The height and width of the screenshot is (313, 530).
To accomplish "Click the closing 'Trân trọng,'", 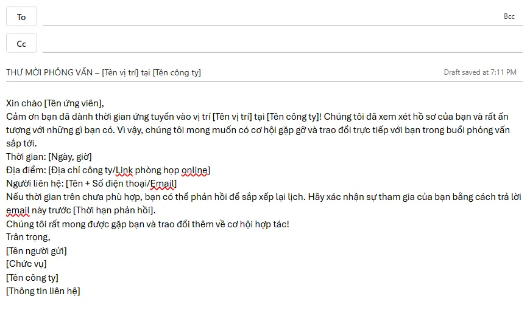I will tap(28, 237).
